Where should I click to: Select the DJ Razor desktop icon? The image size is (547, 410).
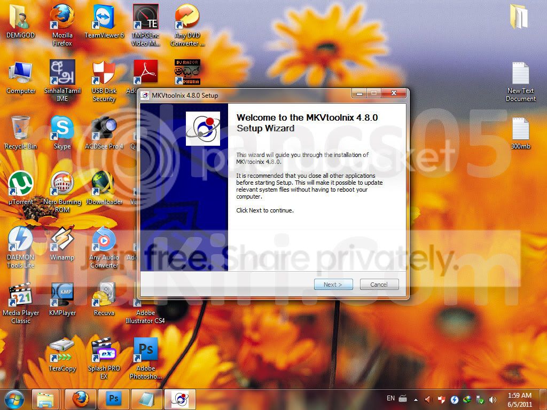(x=187, y=72)
